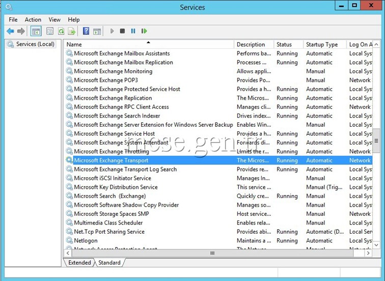
Task: Click gear icon beside Netlogon
Action: click(x=69, y=240)
